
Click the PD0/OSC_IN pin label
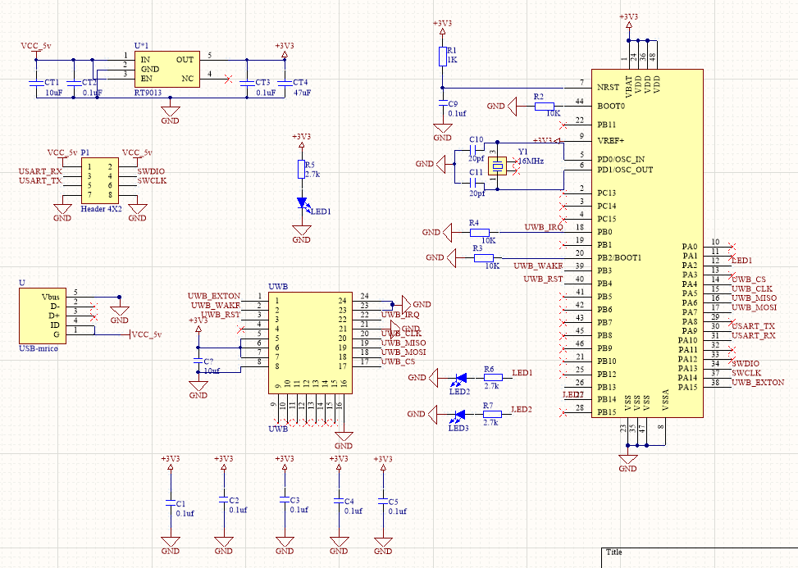(621, 160)
